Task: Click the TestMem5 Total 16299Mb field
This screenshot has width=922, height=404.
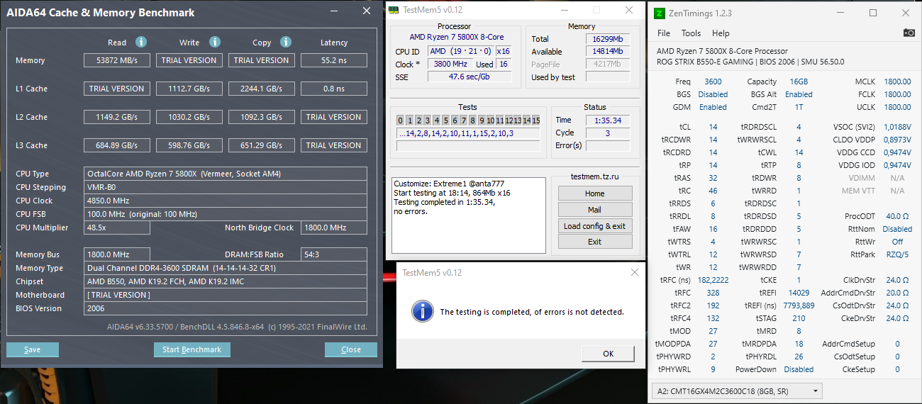Action: click(x=608, y=39)
